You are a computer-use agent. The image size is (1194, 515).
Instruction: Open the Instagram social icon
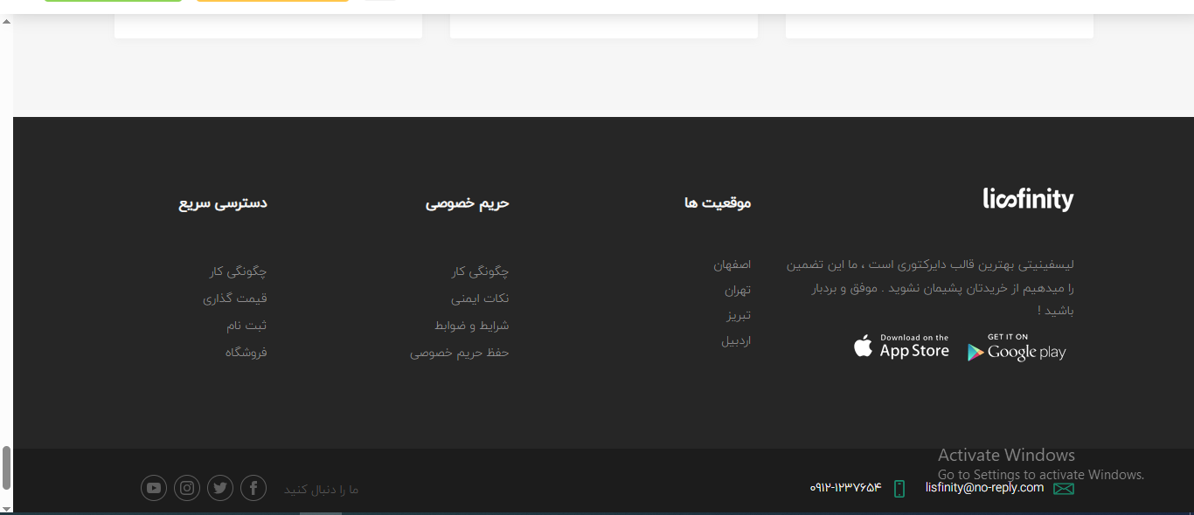click(x=187, y=488)
